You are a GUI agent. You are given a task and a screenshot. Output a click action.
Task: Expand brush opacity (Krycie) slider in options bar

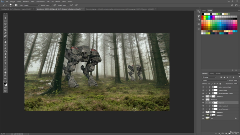(x=51, y=5)
